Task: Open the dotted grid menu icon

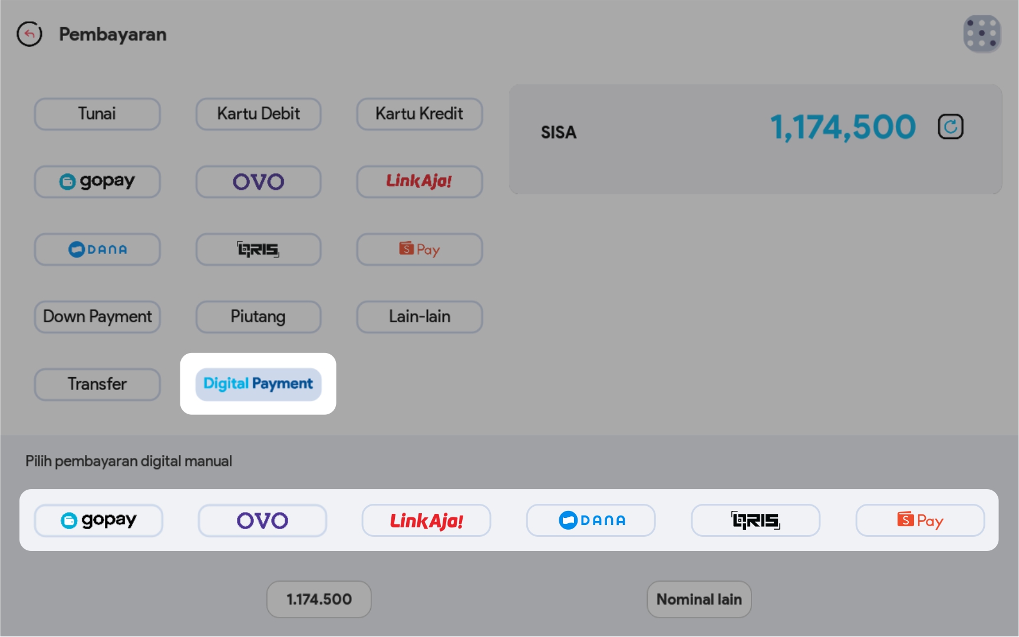Action: pyautogui.click(x=982, y=34)
